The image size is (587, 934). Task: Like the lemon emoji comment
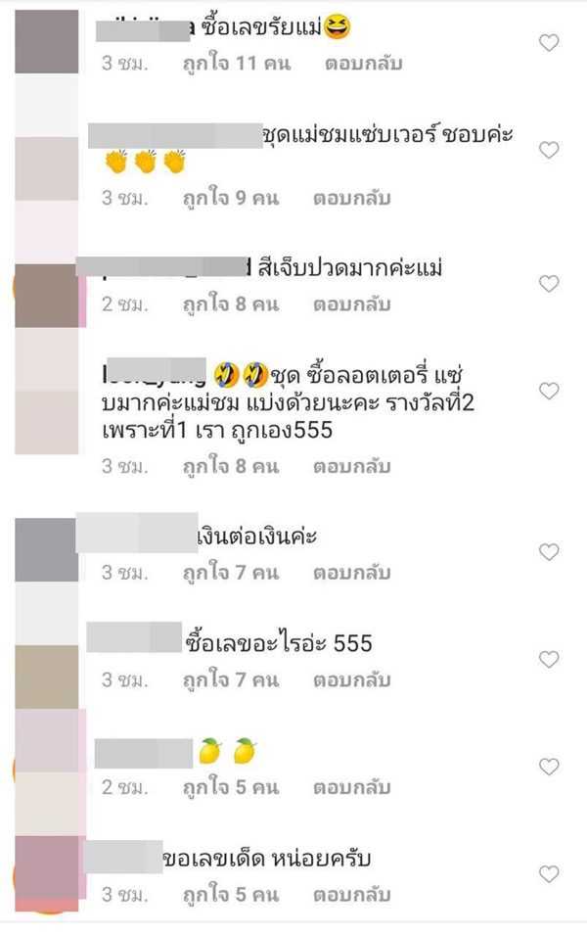click(549, 767)
